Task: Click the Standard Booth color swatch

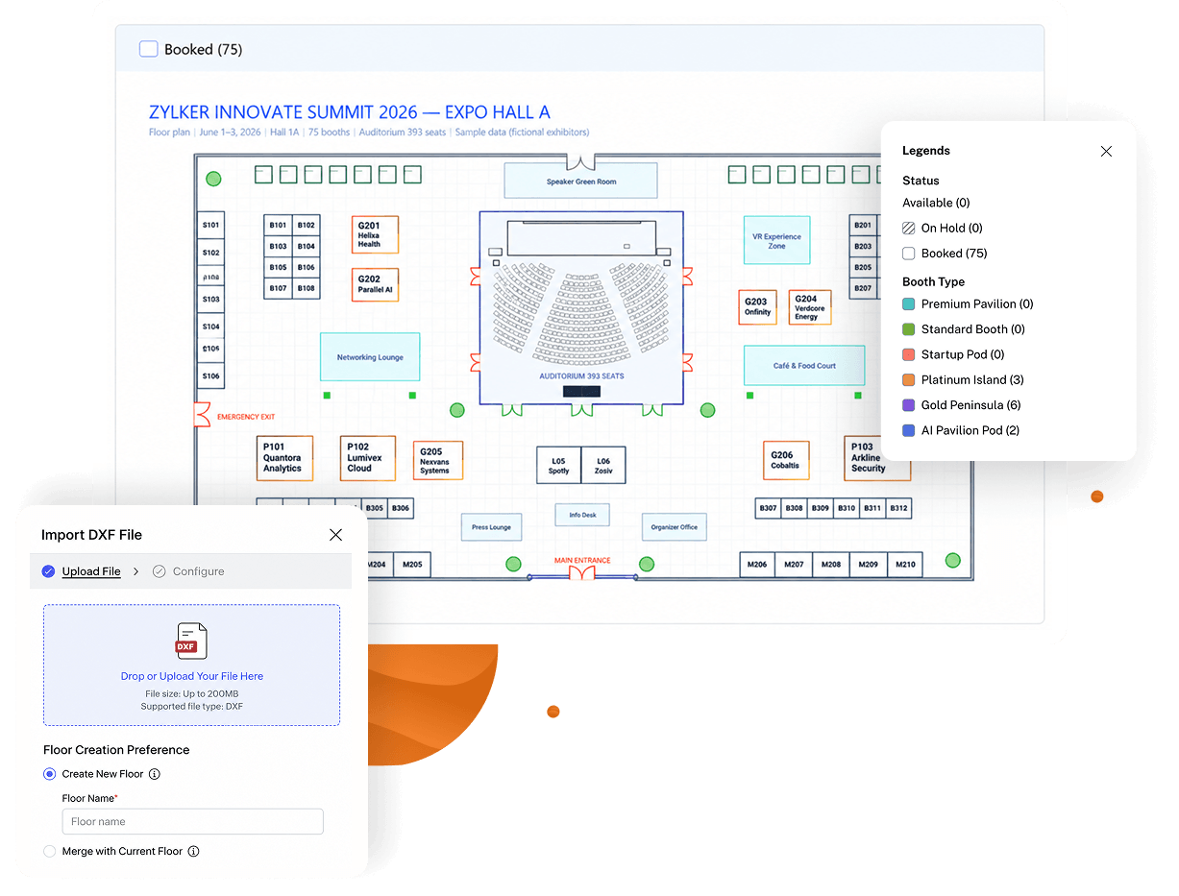Action: tap(909, 329)
